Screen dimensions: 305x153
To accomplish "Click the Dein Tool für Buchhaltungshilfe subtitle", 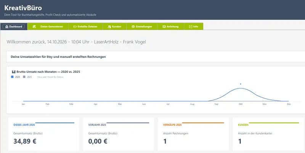I will pyautogui.click(x=50, y=15).
